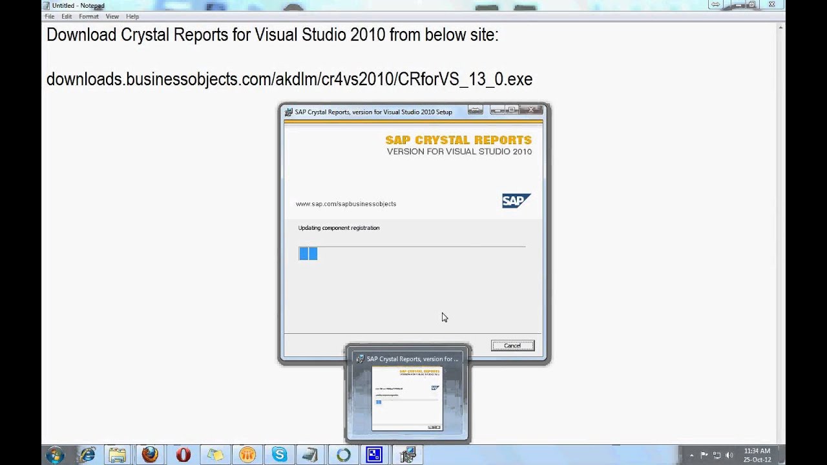This screenshot has height=465, width=827.
Task: Click the SAP logo in setup dialog
Action: 516,201
